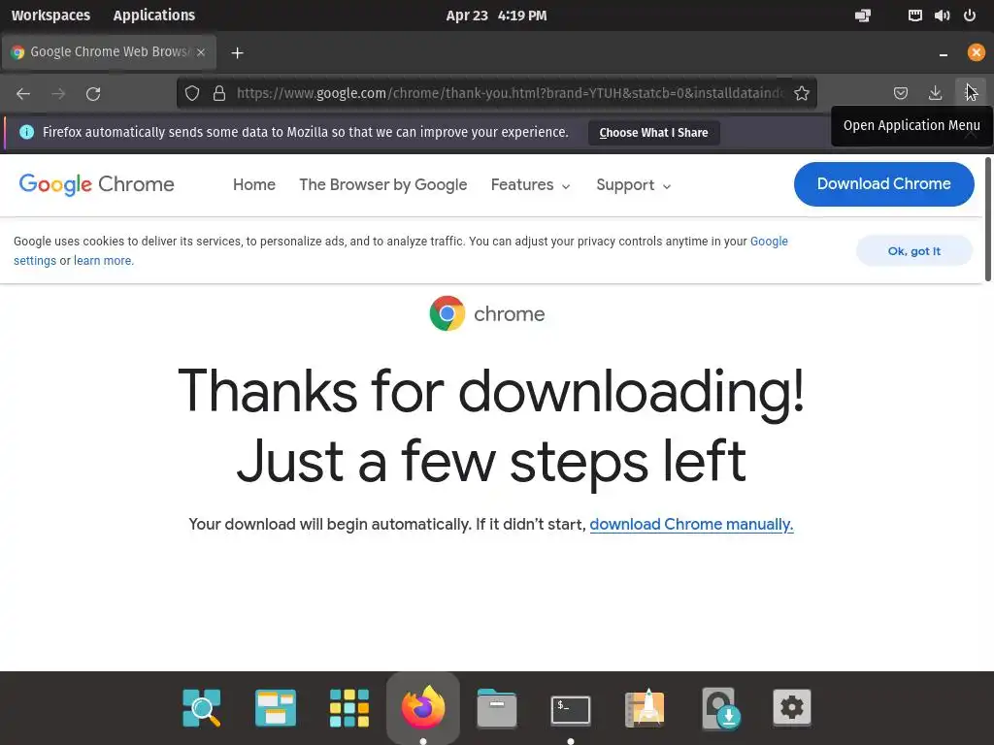Image resolution: width=994 pixels, height=745 pixels.
Task: Close the Firefox window
Action: (x=976, y=52)
